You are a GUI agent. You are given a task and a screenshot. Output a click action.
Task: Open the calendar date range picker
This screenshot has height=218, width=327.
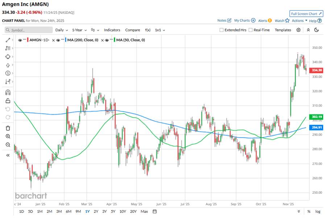pyautogui.click(x=155, y=211)
